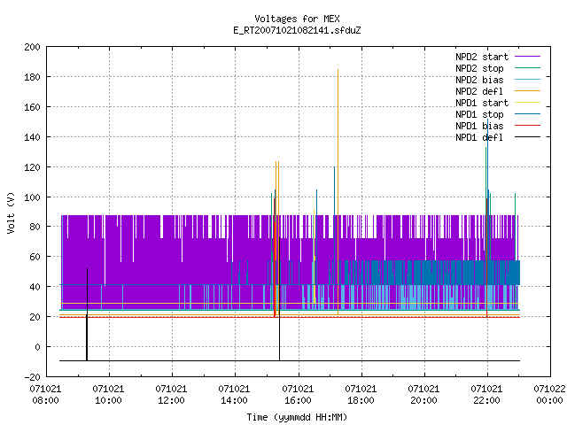
Task: Click the y-axis tick label 180
Action: point(32,77)
